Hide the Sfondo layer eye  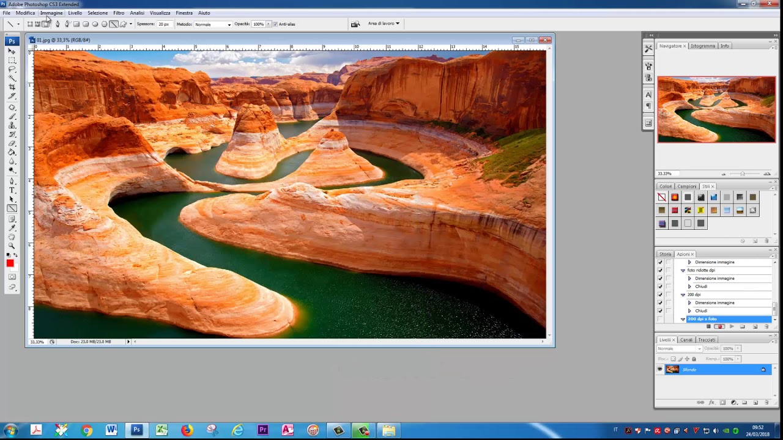(x=659, y=369)
